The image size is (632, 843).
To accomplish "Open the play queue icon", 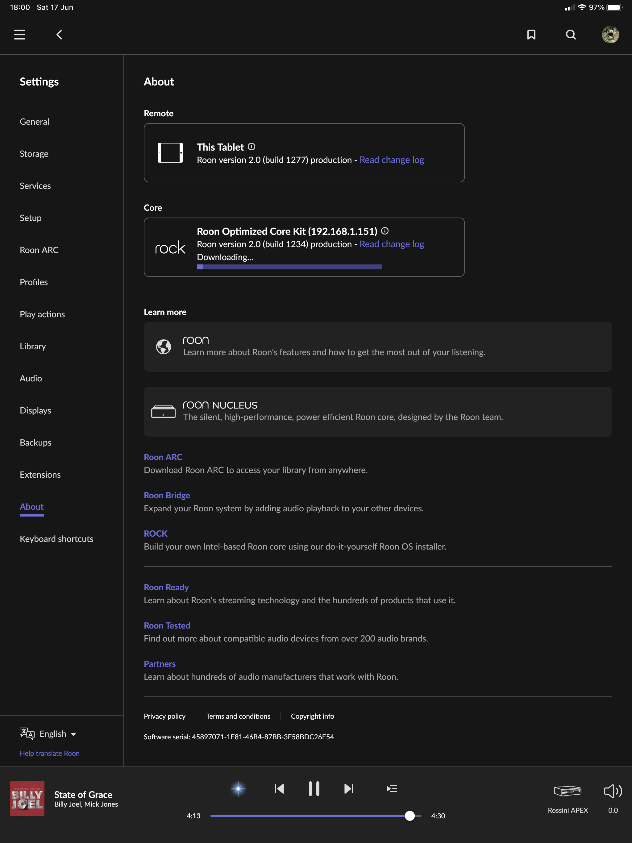I will tap(392, 788).
